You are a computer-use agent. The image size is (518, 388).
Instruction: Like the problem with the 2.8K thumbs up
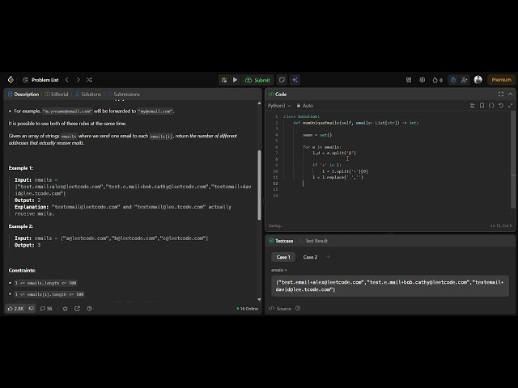pos(15,309)
